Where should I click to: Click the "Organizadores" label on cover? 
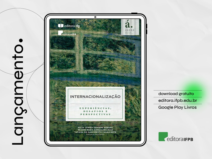[x=95, y=135]
